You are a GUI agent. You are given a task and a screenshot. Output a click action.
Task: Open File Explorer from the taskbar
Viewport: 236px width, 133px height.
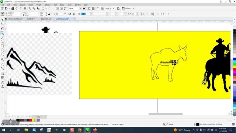(x=26, y=130)
